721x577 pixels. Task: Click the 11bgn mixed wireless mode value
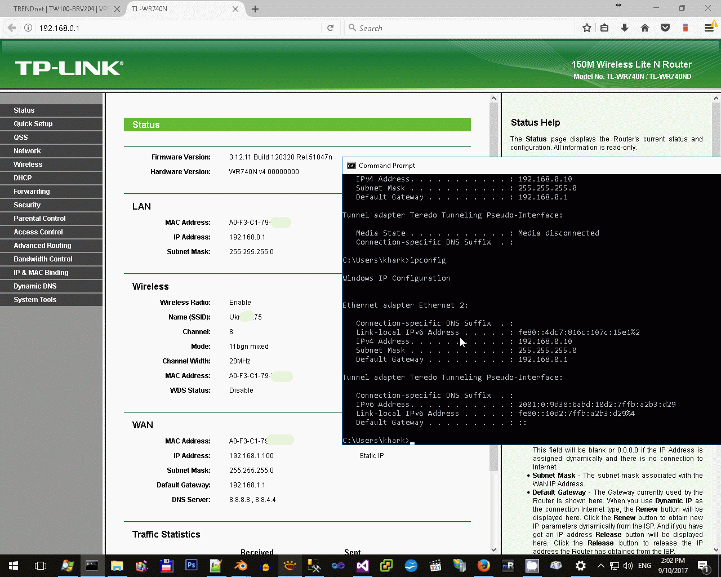pos(248,347)
